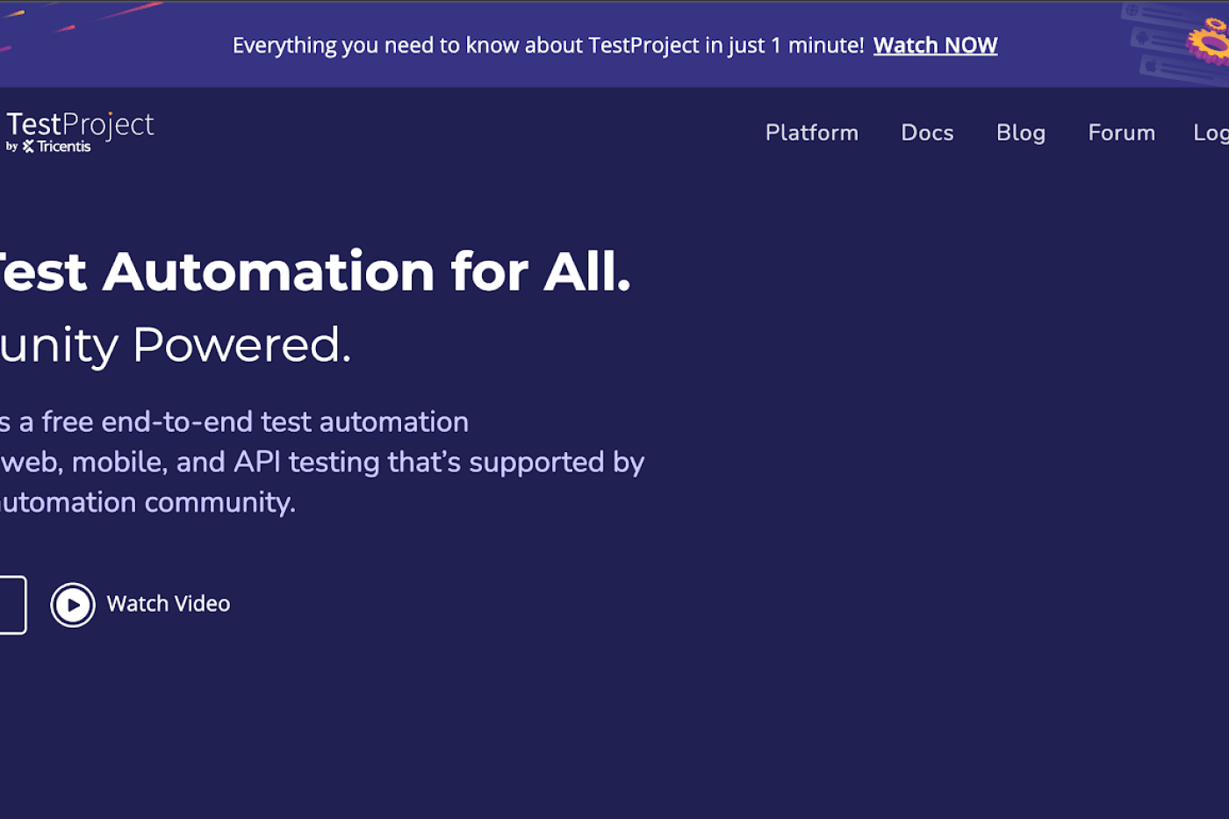Click the announcement banner message

549,45
